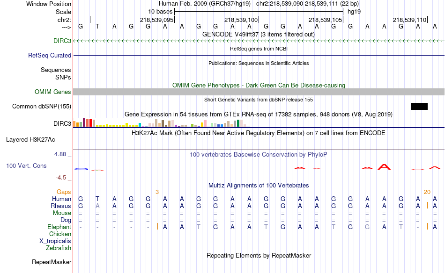Click the Scale track label
The height and width of the screenshot is (273, 445).
(x=63, y=12)
